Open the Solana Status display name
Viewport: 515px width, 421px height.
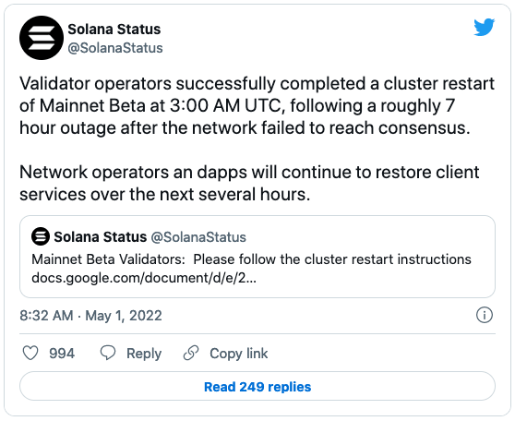pyautogui.click(x=114, y=29)
